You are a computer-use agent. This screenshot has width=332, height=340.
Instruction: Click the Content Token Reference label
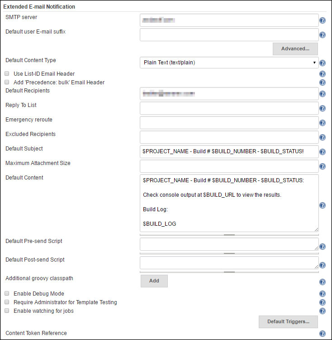(x=36, y=333)
